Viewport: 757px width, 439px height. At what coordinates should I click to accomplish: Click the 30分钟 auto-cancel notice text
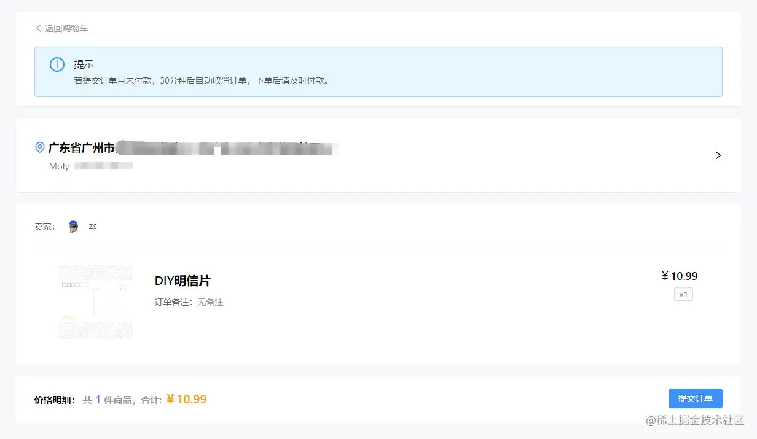point(202,80)
